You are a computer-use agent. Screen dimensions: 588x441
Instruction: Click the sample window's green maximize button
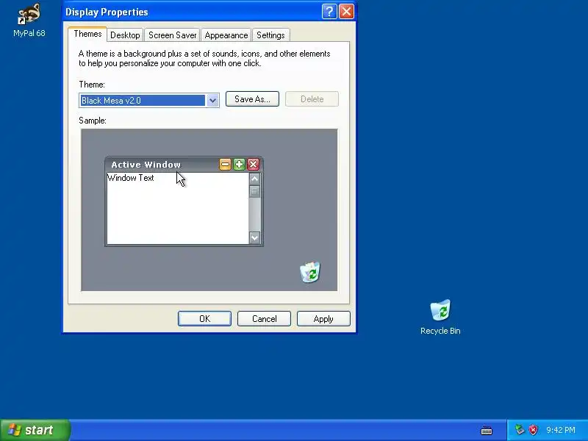240,164
